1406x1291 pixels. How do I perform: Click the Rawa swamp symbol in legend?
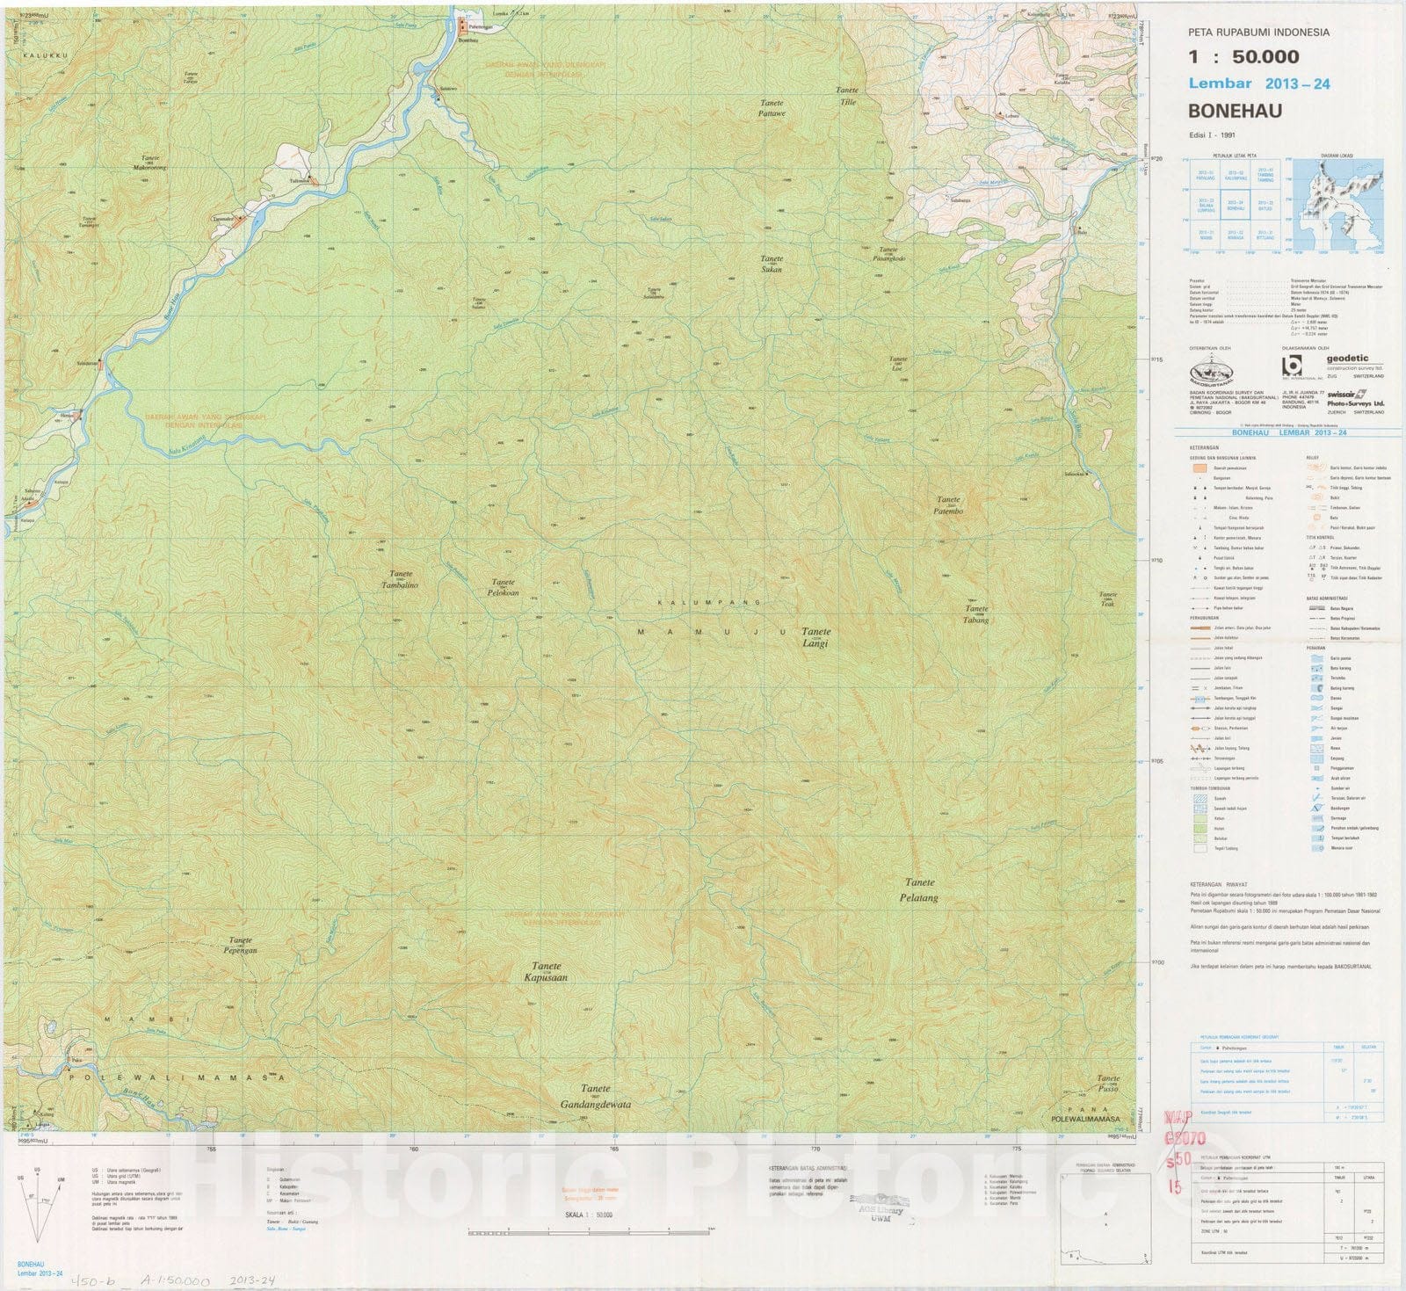coord(1315,748)
